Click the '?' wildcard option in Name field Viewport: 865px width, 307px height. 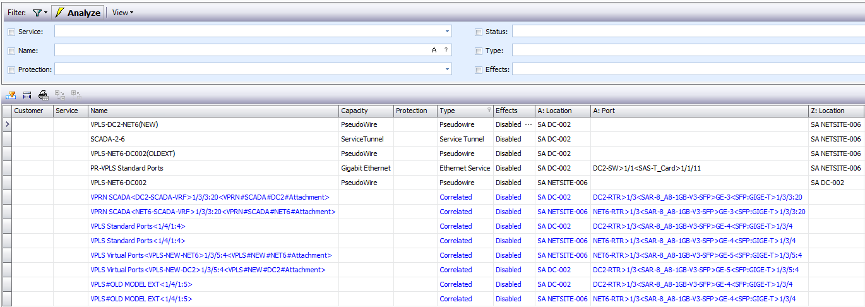[x=446, y=50]
